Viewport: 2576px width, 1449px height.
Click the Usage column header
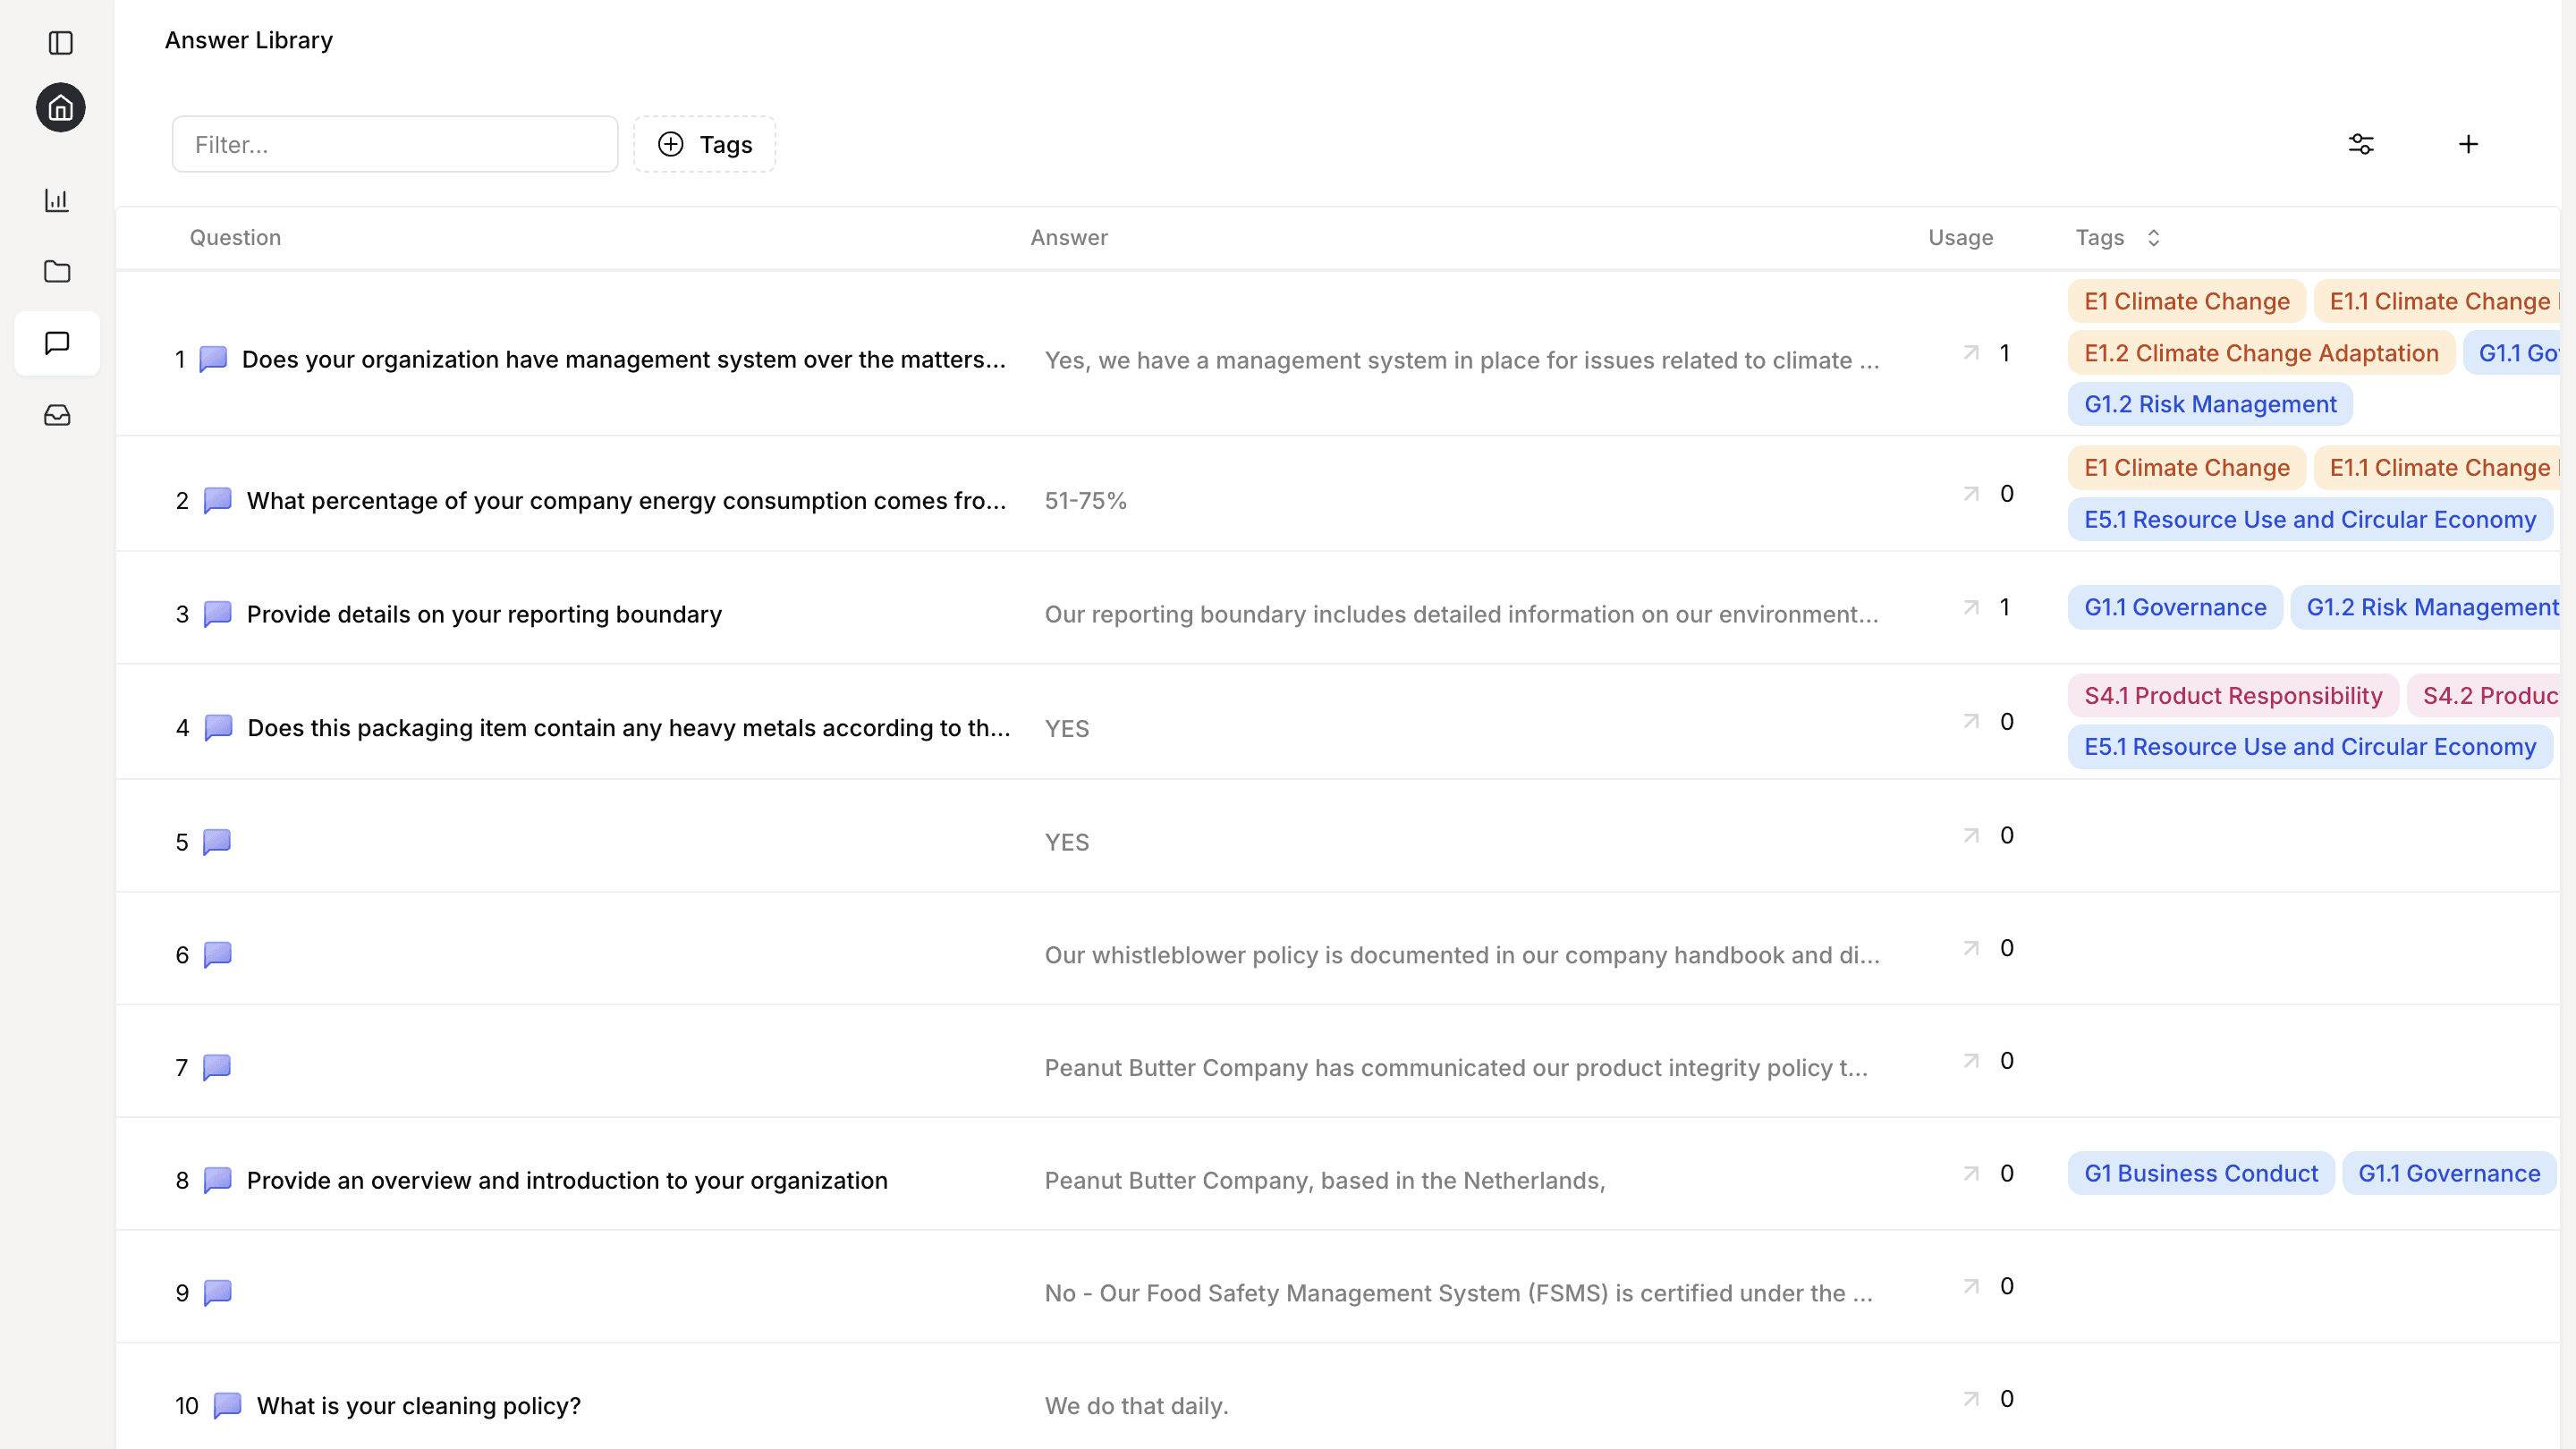[1960, 238]
